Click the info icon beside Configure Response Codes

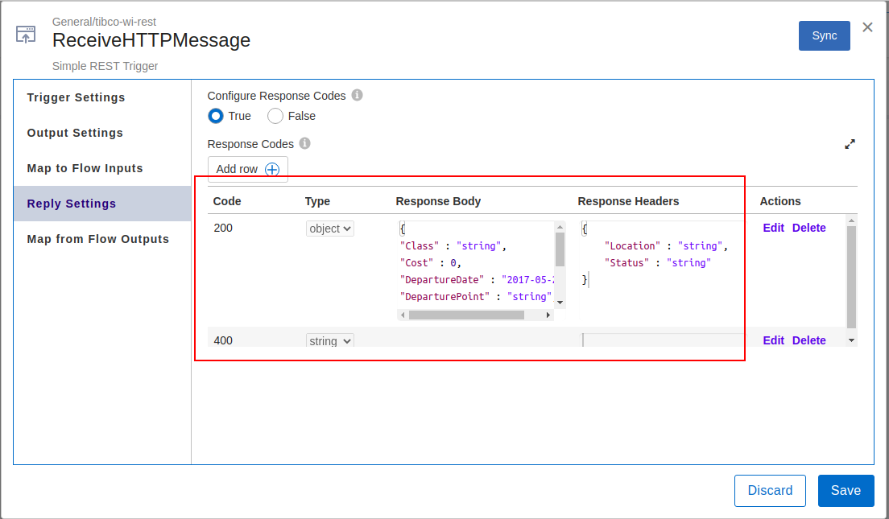point(357,95)
